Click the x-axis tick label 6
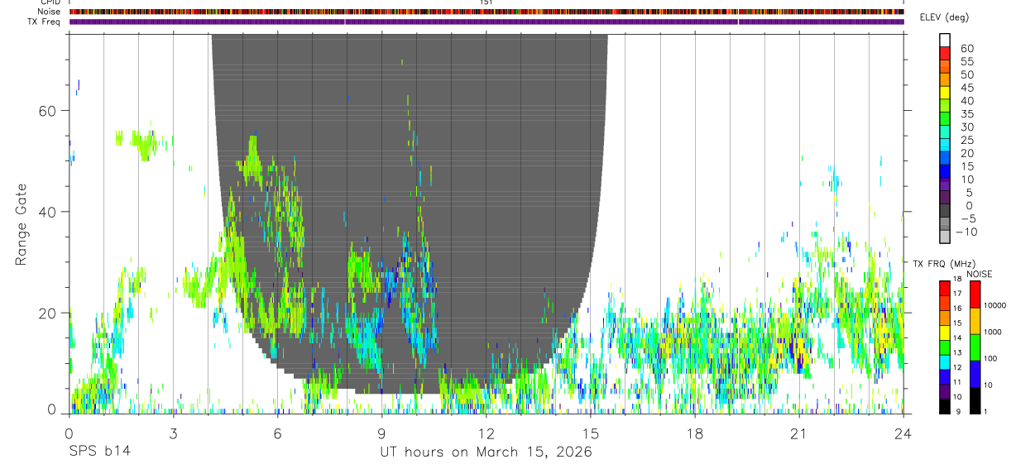This screenshot has width=1016, height=469. coord(278,433)
